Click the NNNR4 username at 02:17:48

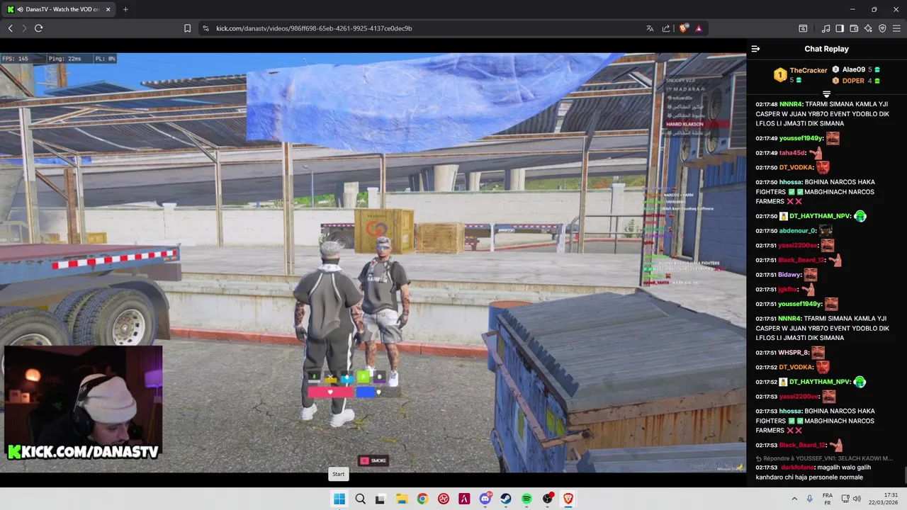(x=791, y=104)
